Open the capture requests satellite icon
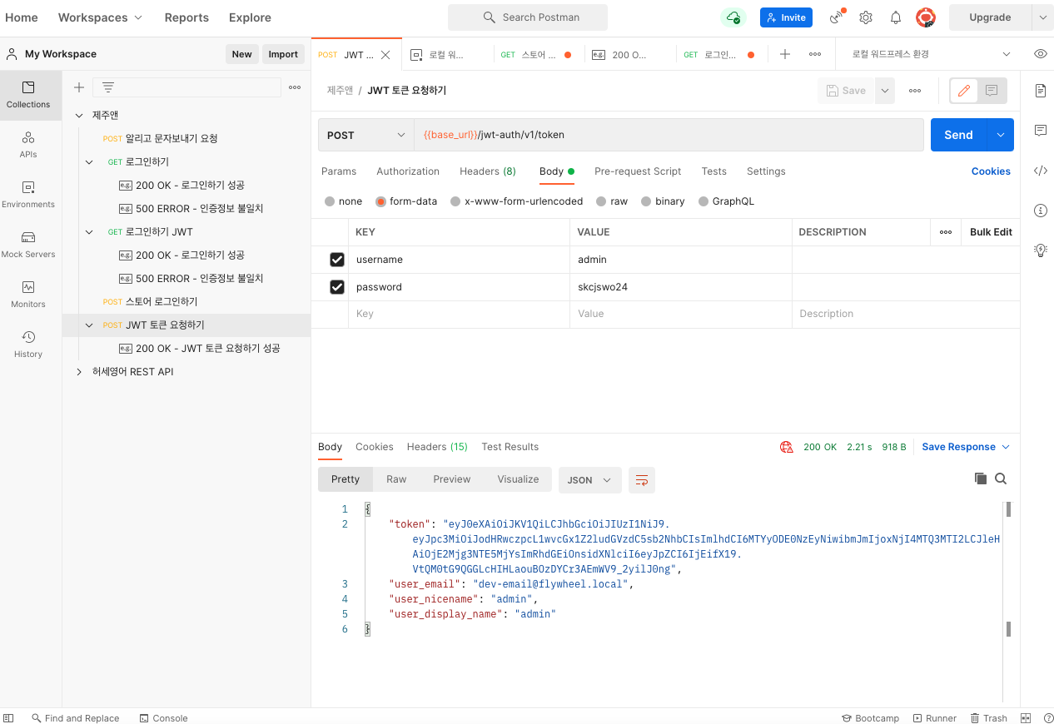Image resolution: width=1054 pixels, height=724 pixels. pyautogui.click(x=837, y=17)
